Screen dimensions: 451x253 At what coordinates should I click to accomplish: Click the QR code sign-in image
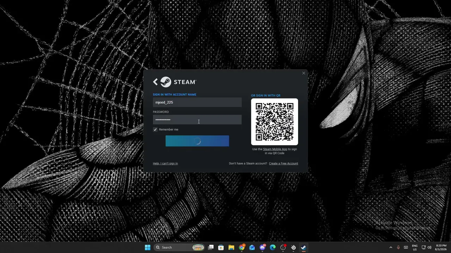[274, 122]
